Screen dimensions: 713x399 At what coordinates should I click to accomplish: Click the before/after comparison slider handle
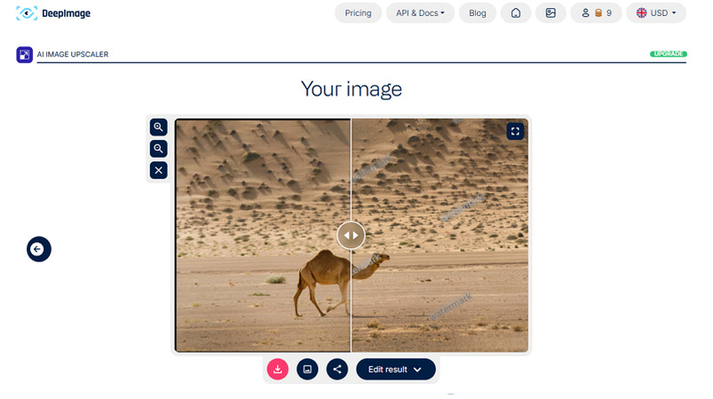(351, 235)
